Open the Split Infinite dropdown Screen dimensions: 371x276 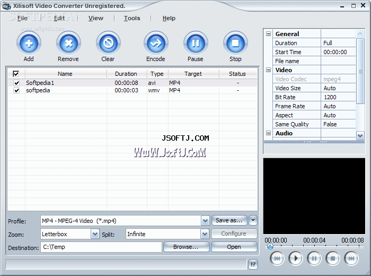205,234
